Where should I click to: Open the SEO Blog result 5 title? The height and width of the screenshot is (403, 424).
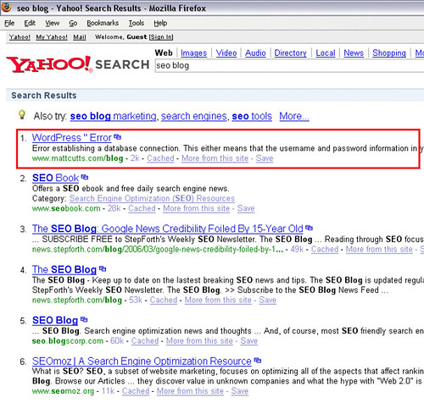click(55, 320)
